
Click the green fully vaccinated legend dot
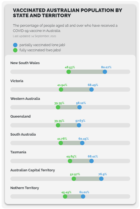click(15, 50)
